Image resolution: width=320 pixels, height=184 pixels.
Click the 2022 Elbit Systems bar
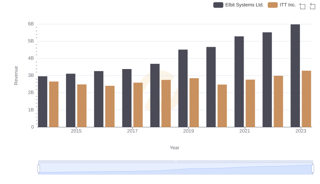coord(267,80)
